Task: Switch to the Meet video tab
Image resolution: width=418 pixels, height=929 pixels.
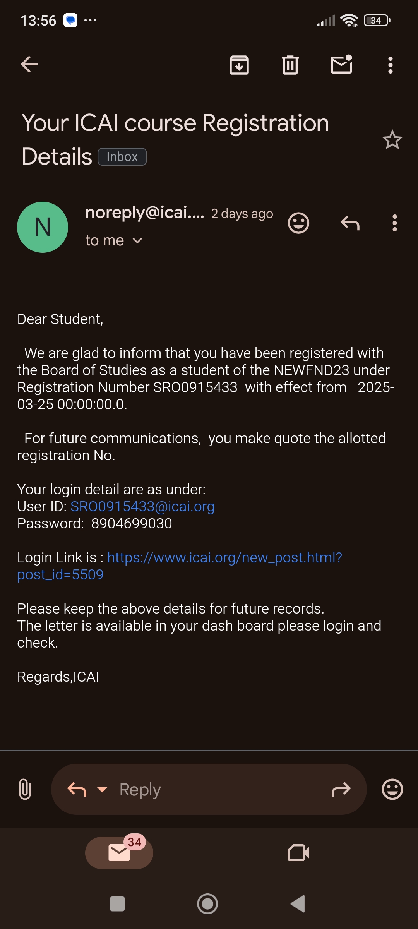Action: pos(298,853)
